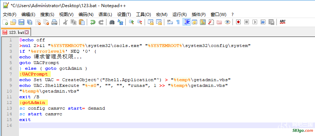
Task: Toggle Show All Characters pilcrow icon
Action: [178, 22]
